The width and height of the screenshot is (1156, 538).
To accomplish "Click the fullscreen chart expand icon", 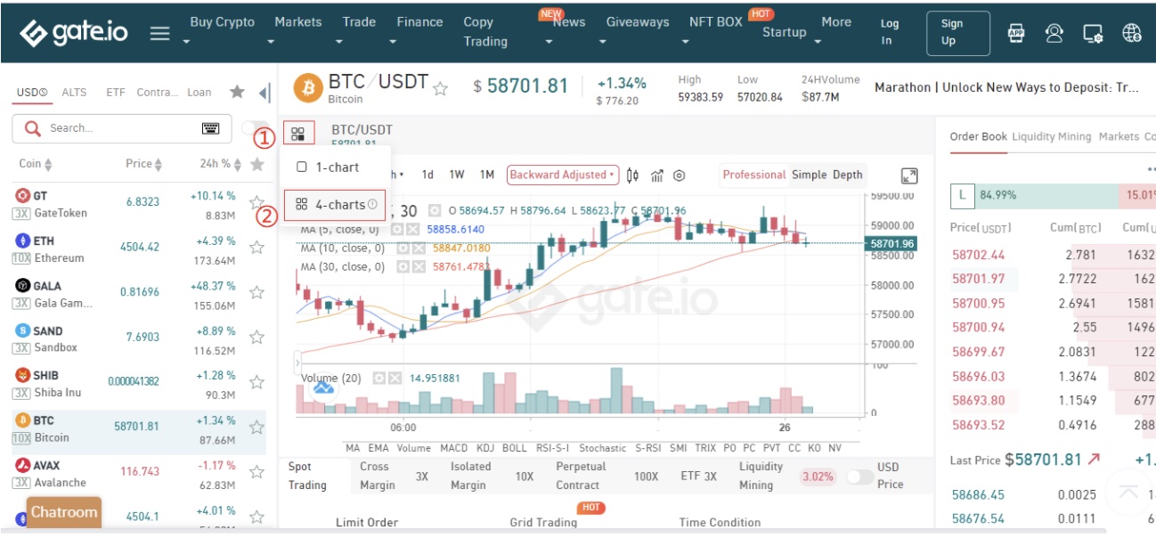I will coord(908,175).
